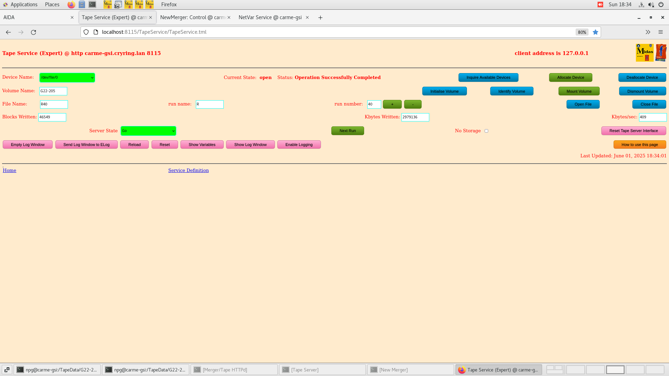This screenshot has width=669, height=376.
Task: Launch Firefox from the top panel
Action: point(71,5)
